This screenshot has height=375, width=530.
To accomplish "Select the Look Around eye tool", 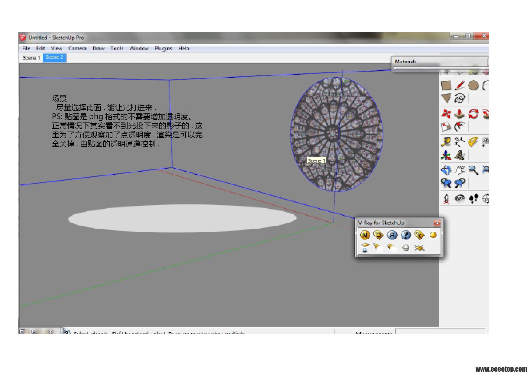I will 460,198.
